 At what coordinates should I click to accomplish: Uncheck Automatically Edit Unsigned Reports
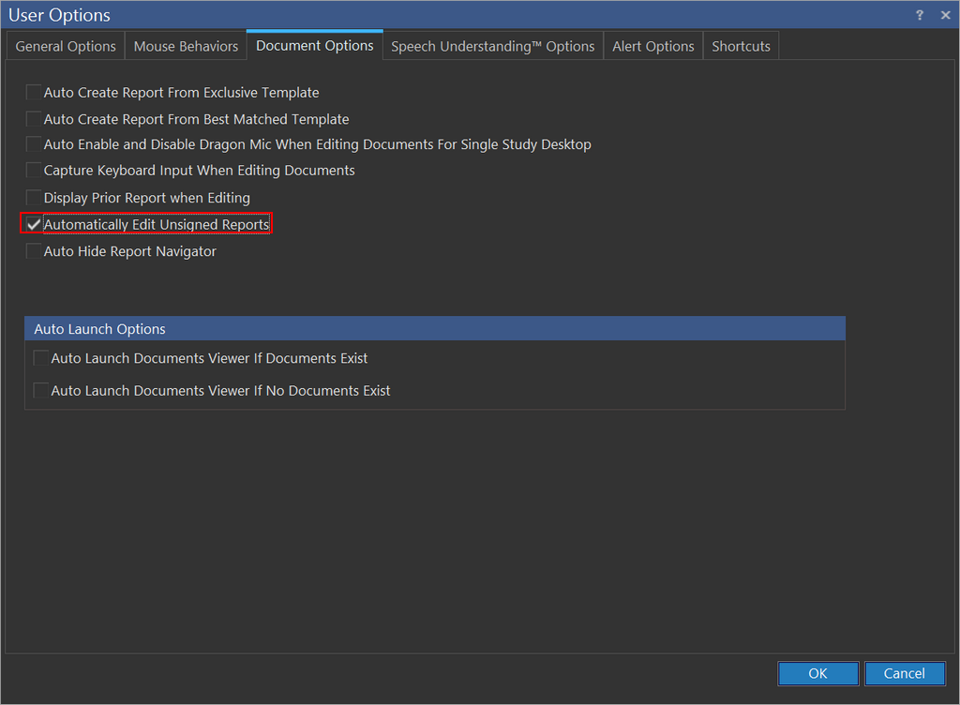pos(34,225)
